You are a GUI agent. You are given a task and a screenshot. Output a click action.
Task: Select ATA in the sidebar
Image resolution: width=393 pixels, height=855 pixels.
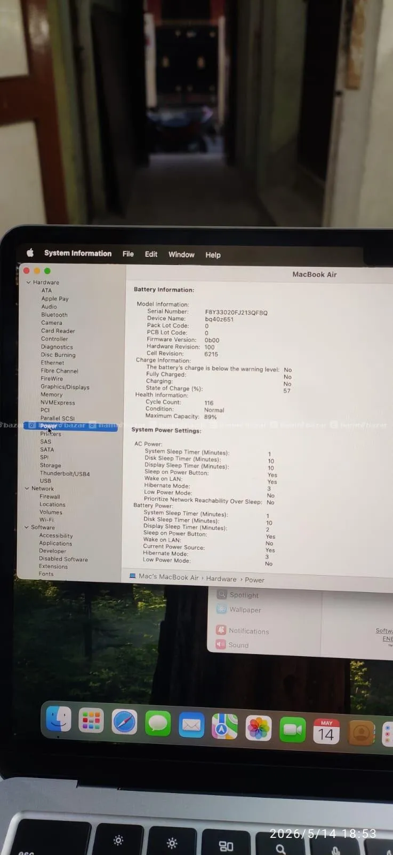(x=46, y=291)
